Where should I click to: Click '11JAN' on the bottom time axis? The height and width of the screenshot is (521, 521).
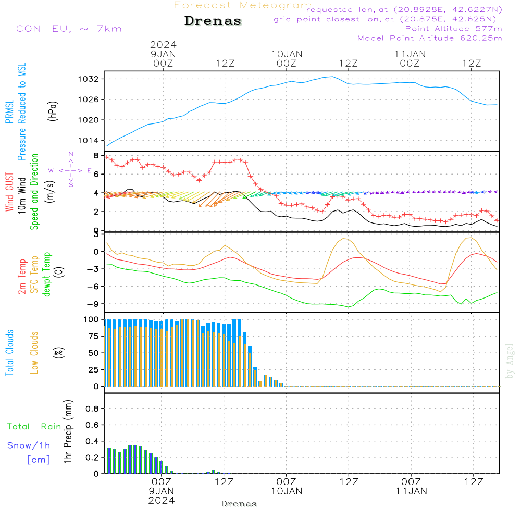[412, 491]
